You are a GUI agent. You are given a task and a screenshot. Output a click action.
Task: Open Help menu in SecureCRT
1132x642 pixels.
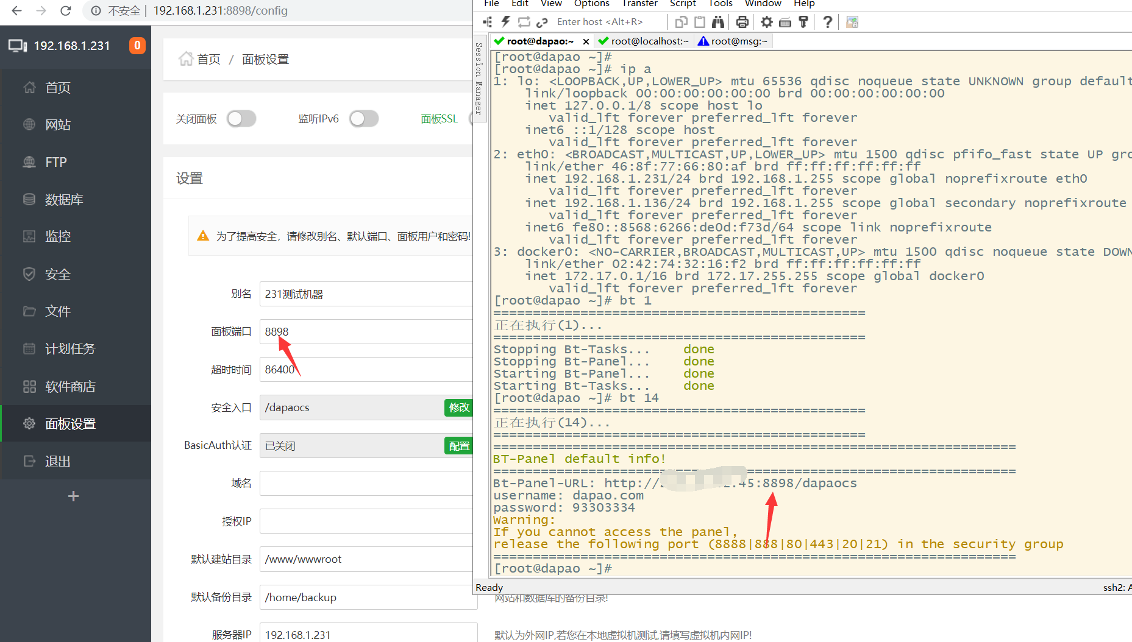[x=804, y=4]
